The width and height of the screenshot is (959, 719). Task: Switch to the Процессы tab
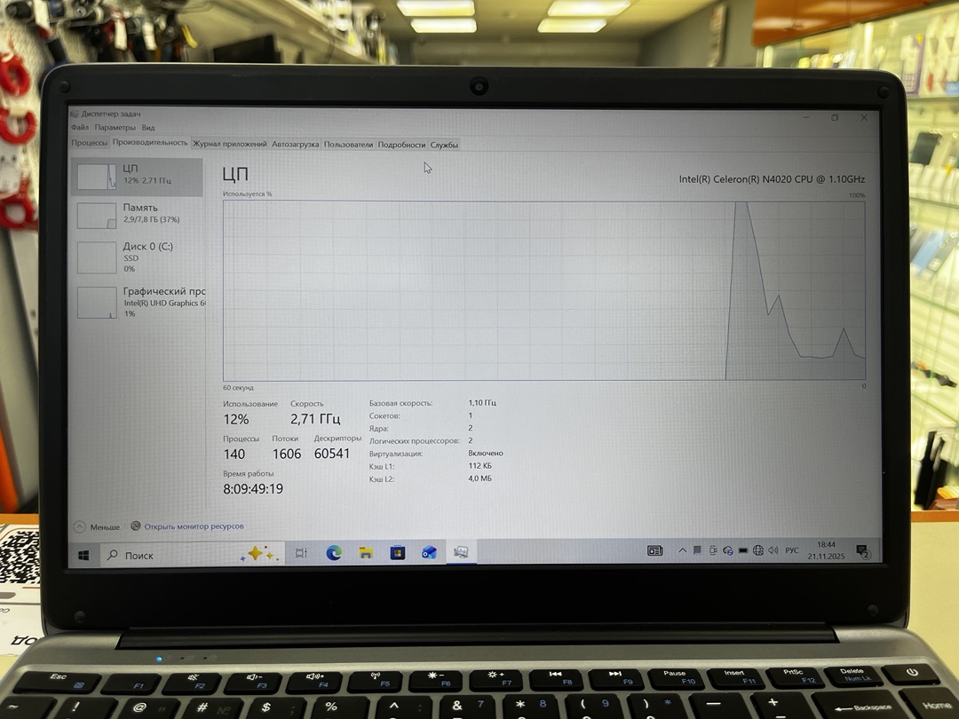[x=90, y=143]
